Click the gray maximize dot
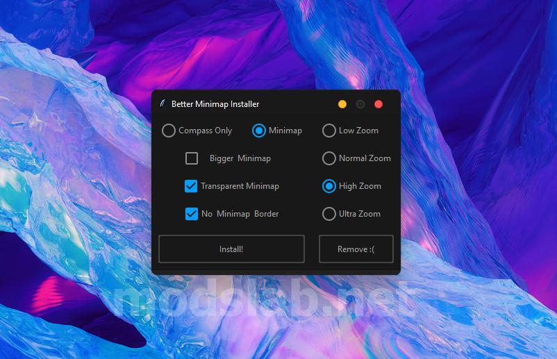Image resolution: width=557 pixels, height=359 pixels. 360,104
